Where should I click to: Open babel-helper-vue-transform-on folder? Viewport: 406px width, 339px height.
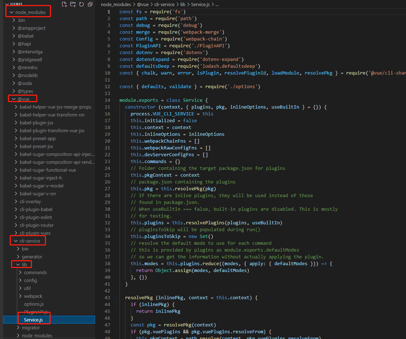52,115
